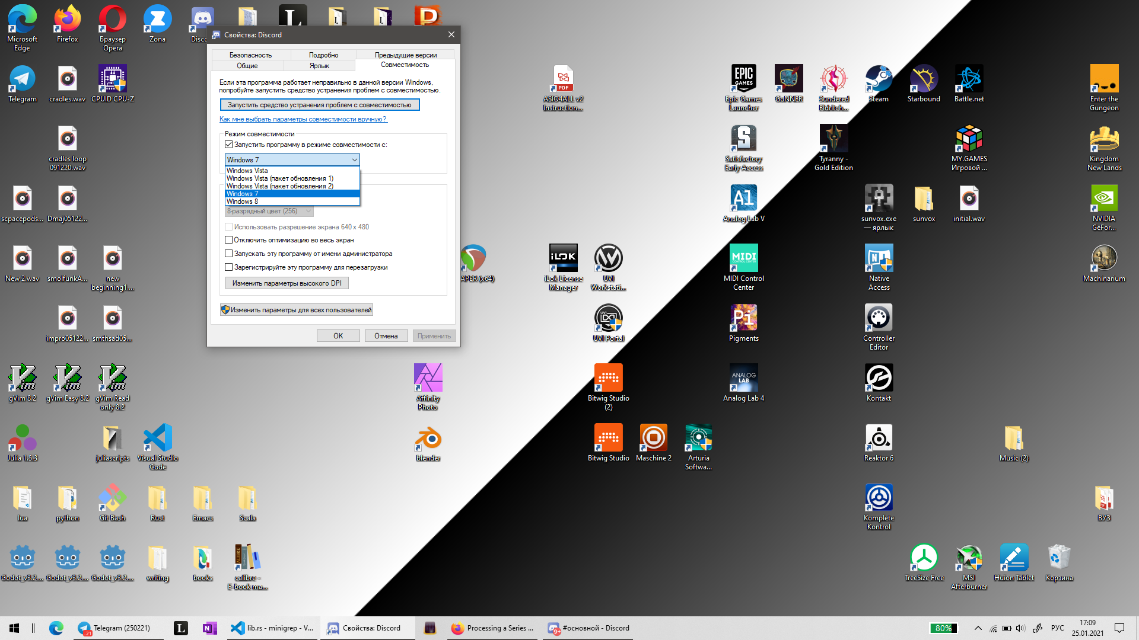The image size is (1139, 640).
Task: Open Affinity Photo desktop icon
Action: (428, 388)
